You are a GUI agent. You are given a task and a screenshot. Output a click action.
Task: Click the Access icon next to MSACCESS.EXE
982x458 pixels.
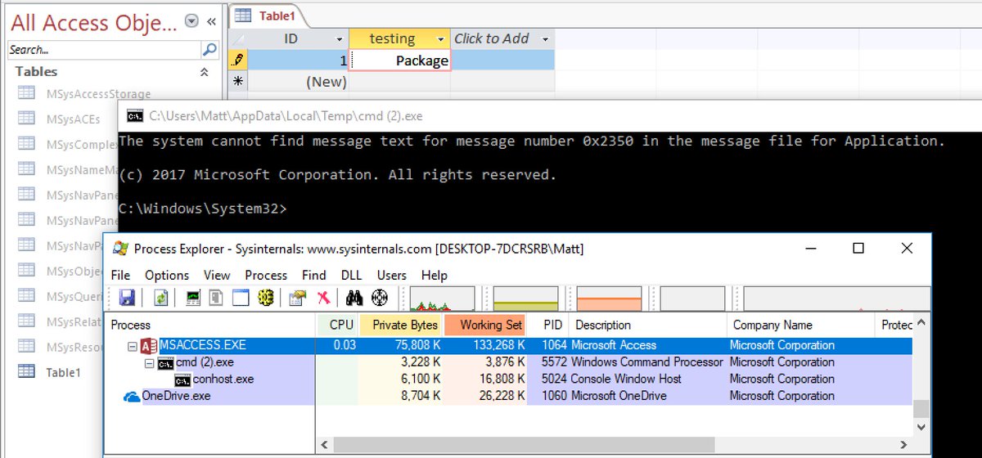pyautogui.click(x=149, y=346)
